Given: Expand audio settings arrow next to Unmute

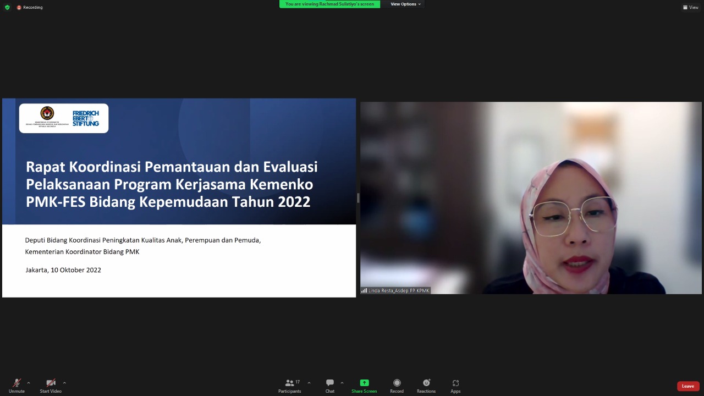Looking at the screenshot, I should click(29, 383).
